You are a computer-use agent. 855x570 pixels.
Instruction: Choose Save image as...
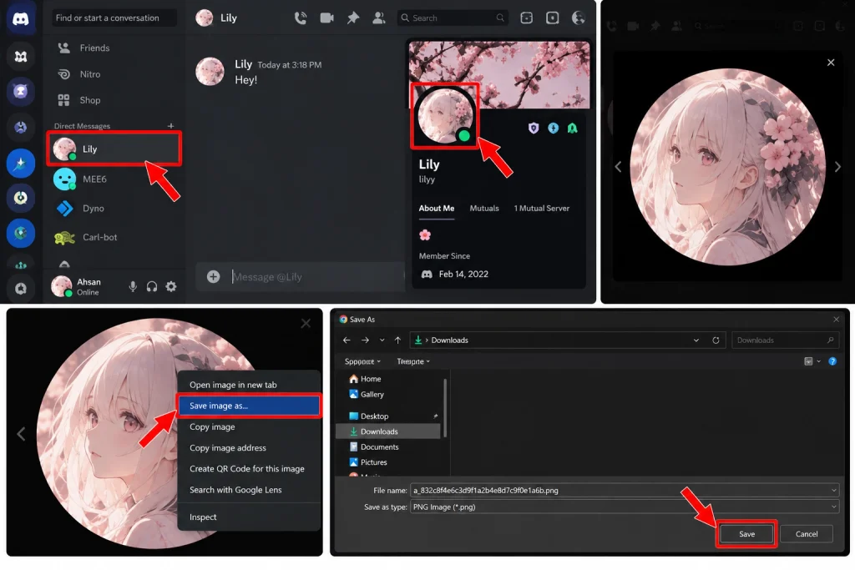(249, 406)
